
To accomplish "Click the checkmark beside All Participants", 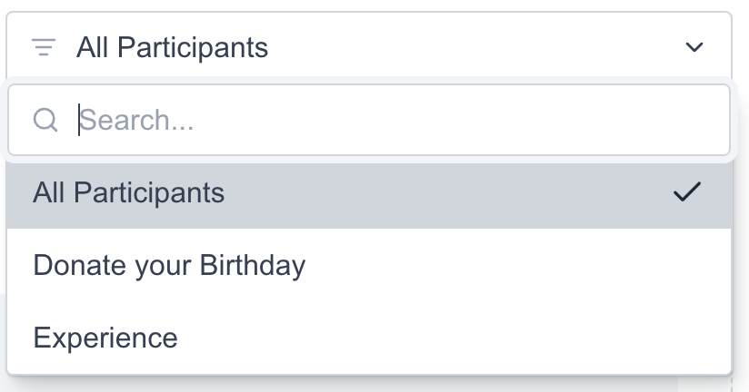I will [x=687, y=192].
